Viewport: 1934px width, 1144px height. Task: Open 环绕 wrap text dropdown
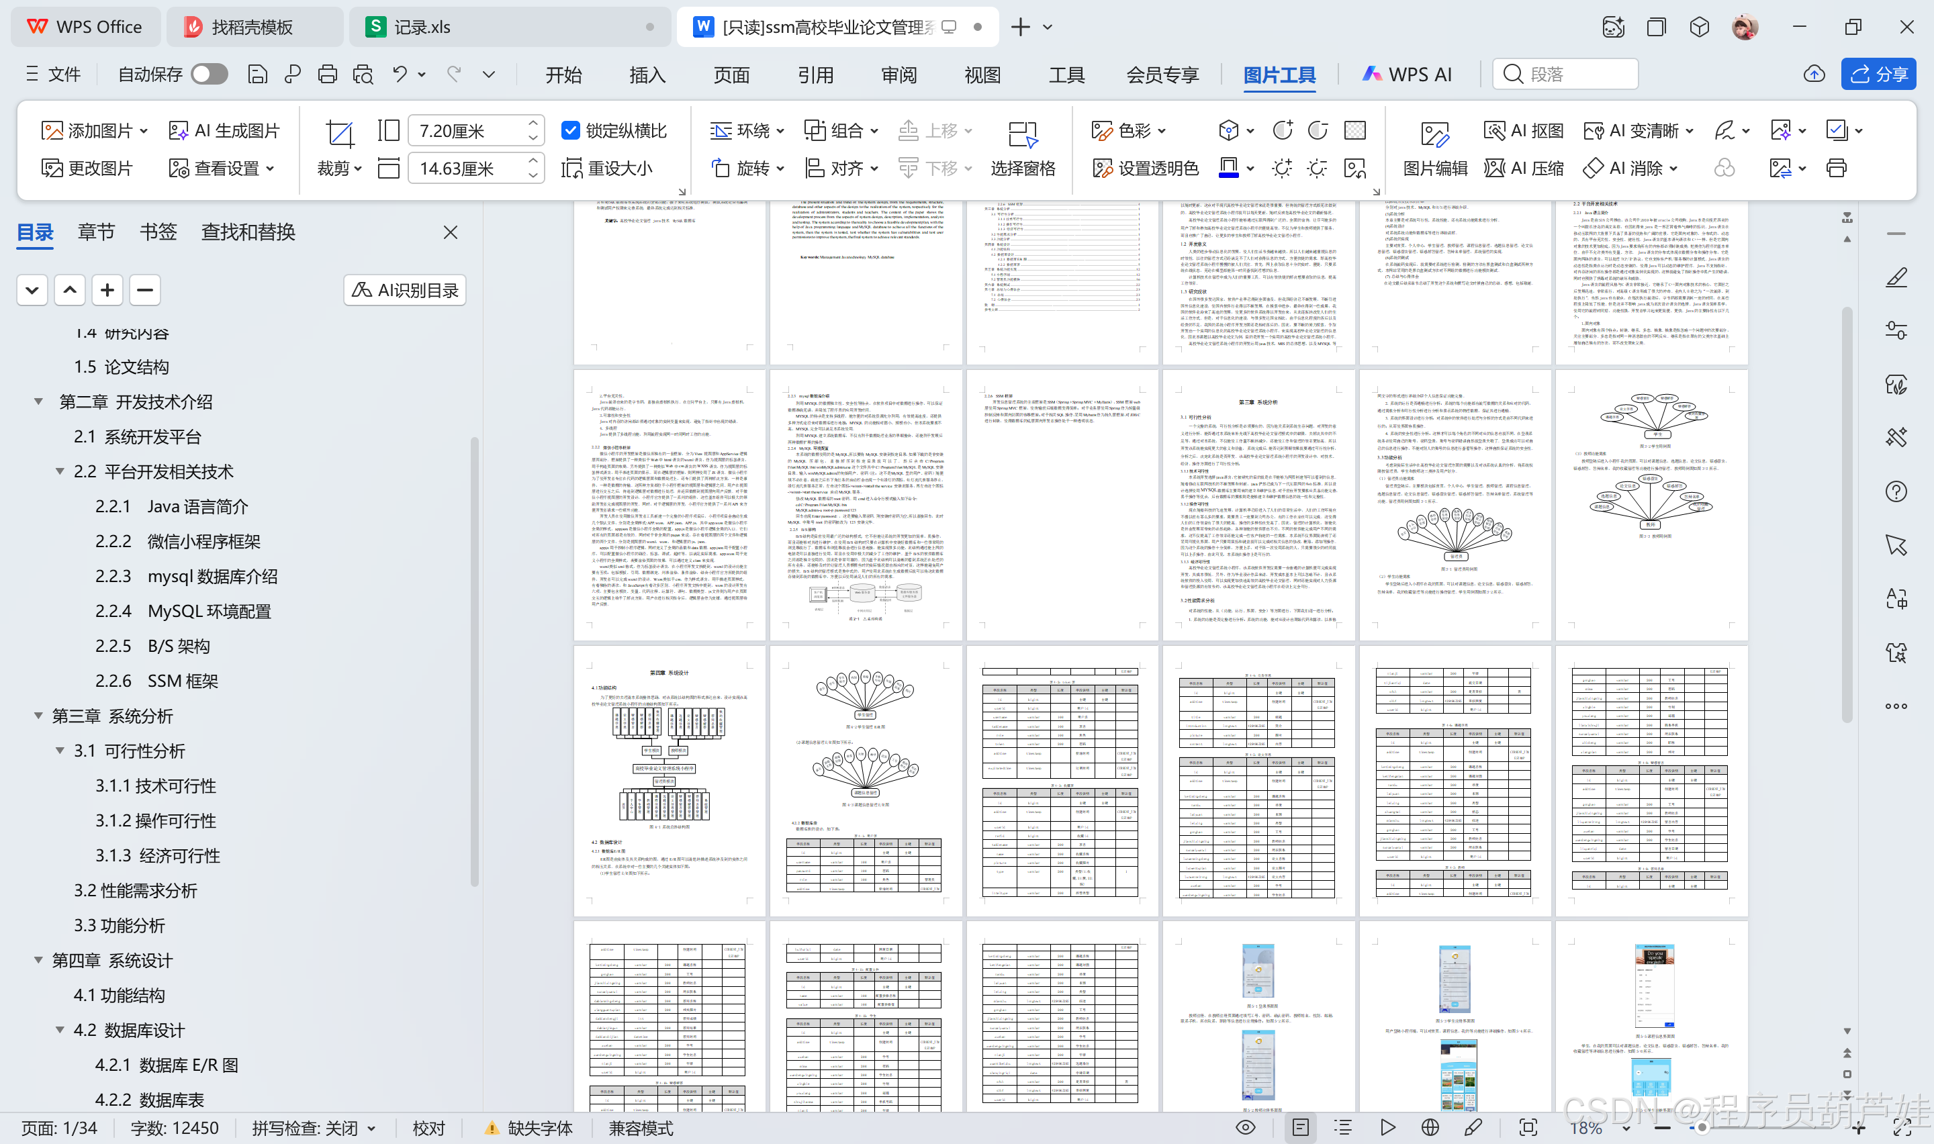[x=780, y=131]
